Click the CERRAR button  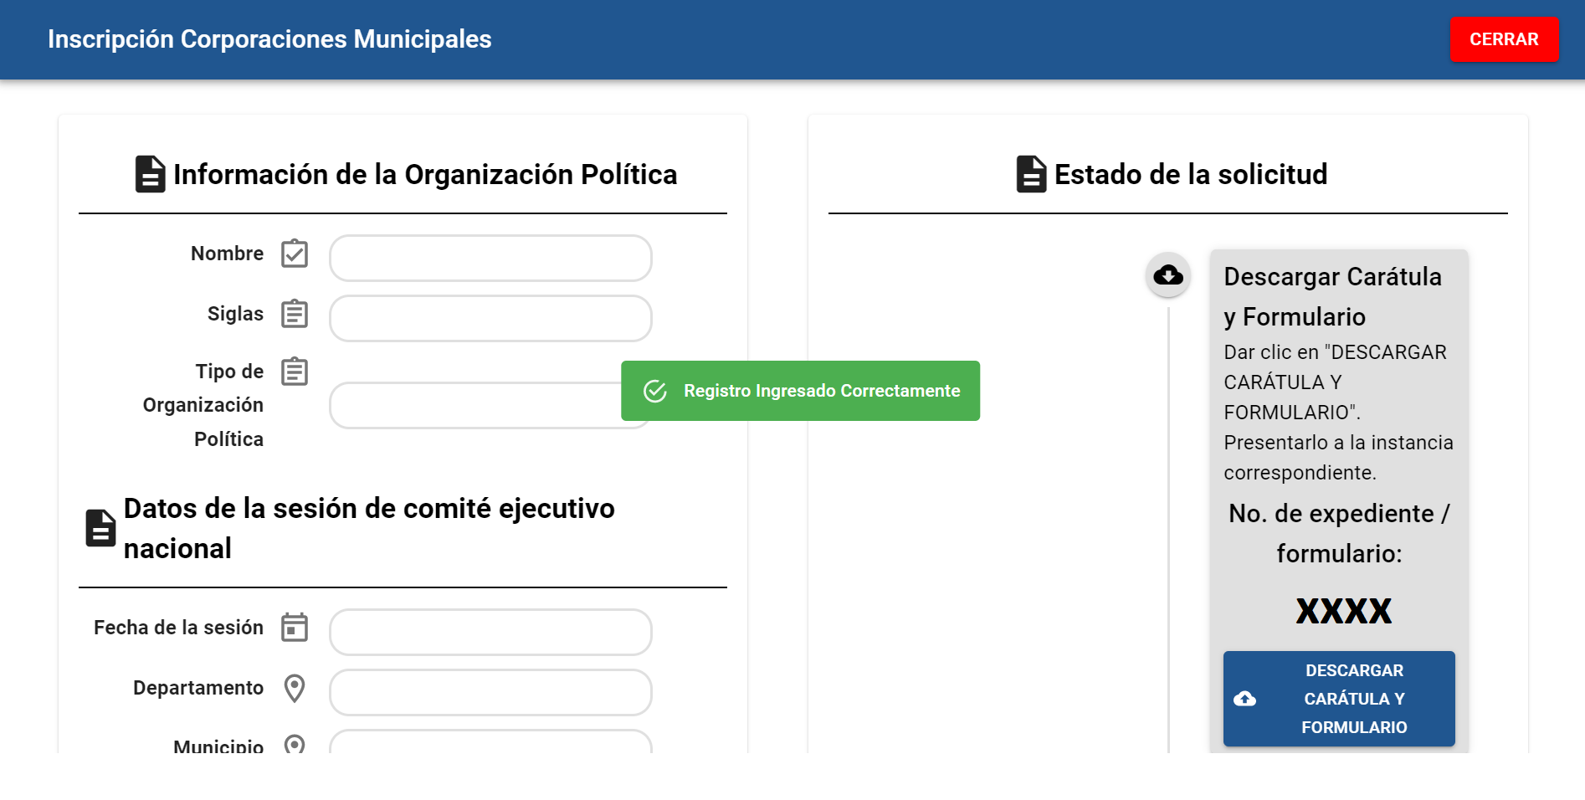tap(1503, 39)
